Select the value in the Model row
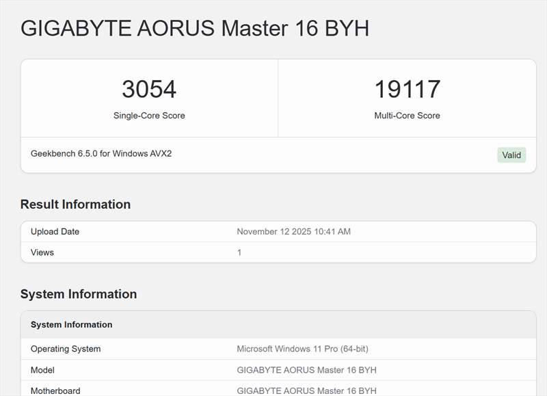547x396 pixels. 306,370
